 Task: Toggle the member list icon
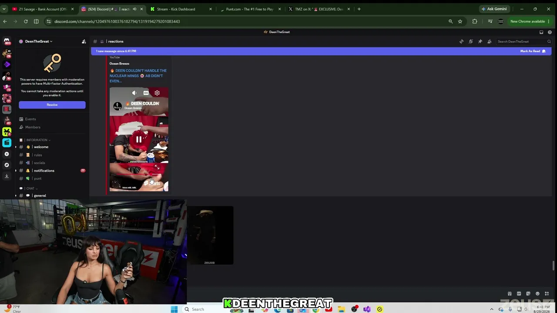pyautogui.click(x=490, y=41)
